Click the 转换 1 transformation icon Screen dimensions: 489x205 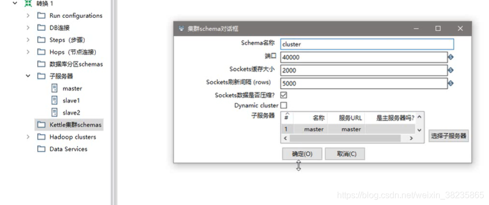[28, 3]
